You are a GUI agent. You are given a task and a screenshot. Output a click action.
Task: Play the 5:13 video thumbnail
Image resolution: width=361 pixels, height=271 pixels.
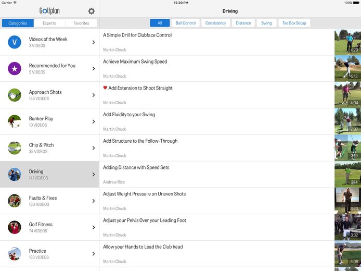(347, 68)
